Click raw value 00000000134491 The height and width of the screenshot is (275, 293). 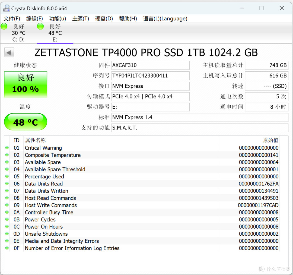click(x=259, y=191)
